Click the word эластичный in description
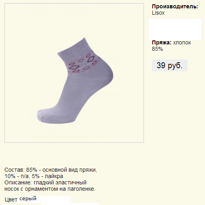Image resolution: width=205 pixels, height=205 pixels. tap(71, 182)
